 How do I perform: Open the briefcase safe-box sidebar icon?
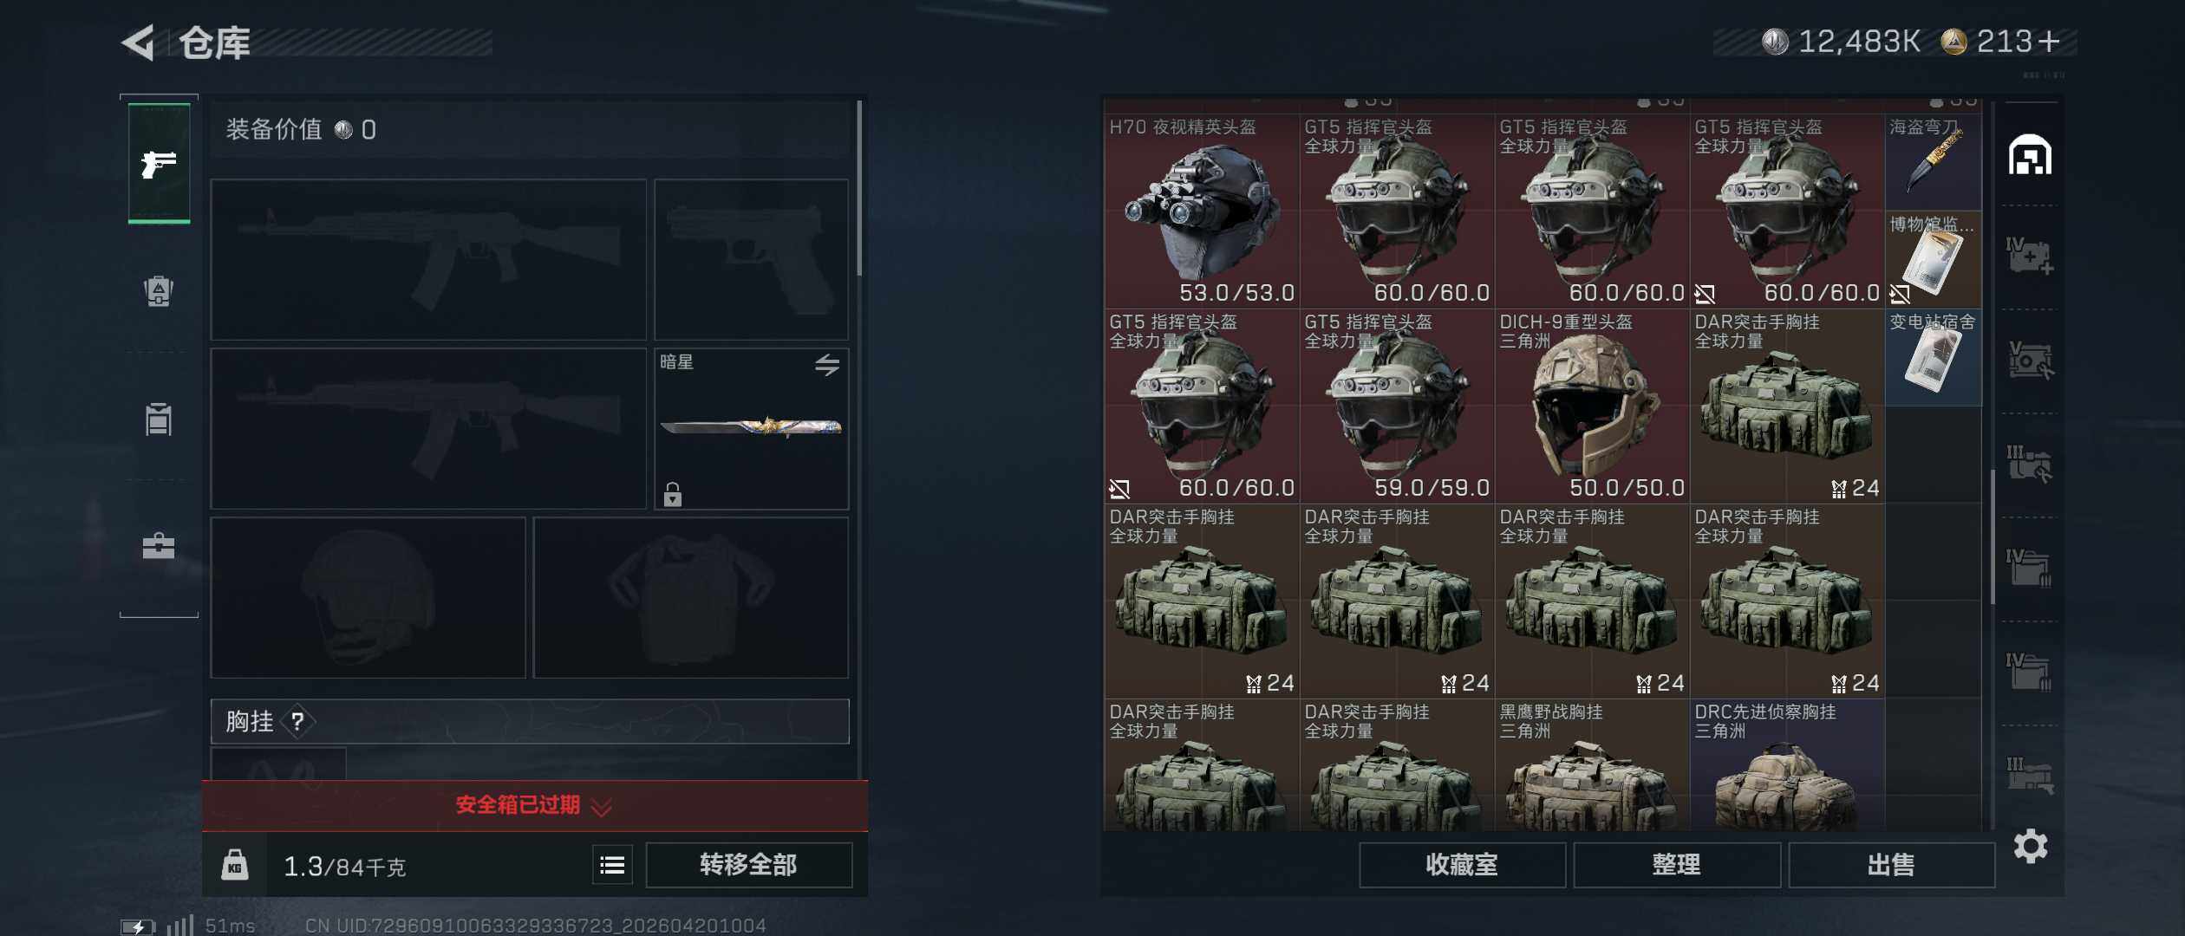click(x=159, y=546)
